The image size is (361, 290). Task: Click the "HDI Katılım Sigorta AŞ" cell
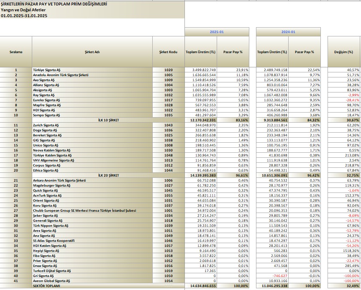click(92, 246)
